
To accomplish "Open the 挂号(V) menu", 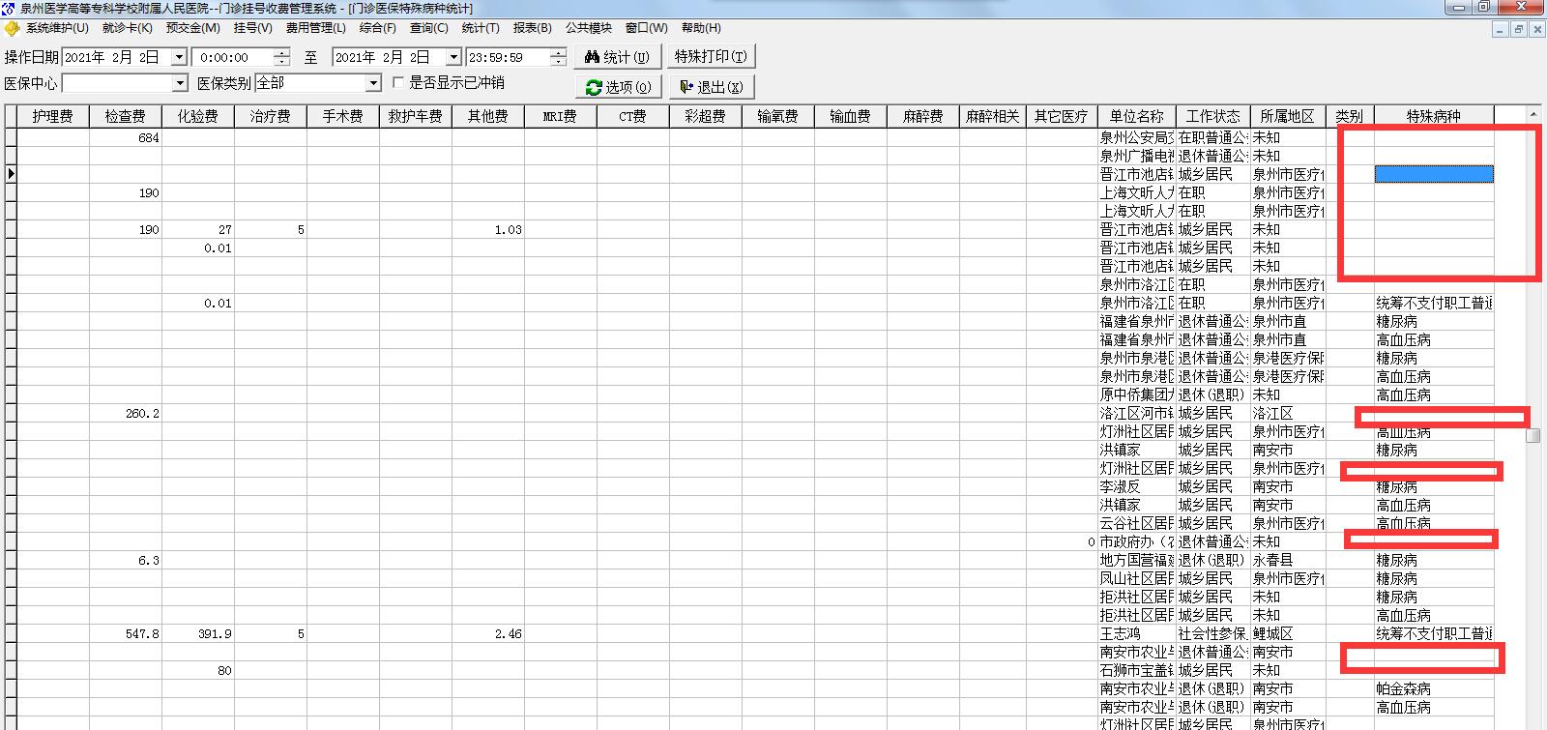I will 253,28.
